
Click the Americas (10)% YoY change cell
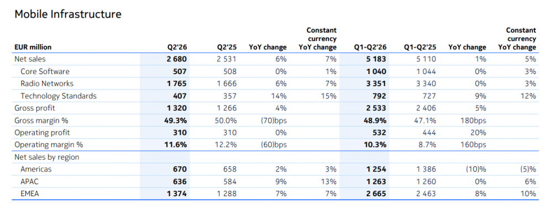coord(476,169)
